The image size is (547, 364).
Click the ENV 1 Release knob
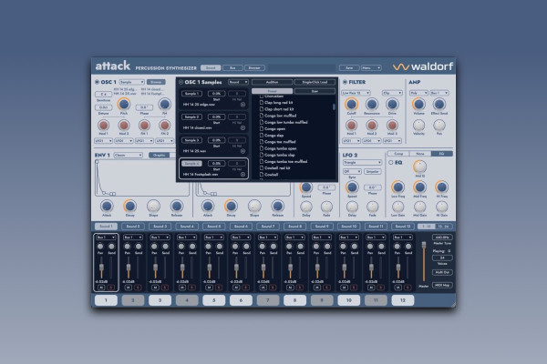177,206
